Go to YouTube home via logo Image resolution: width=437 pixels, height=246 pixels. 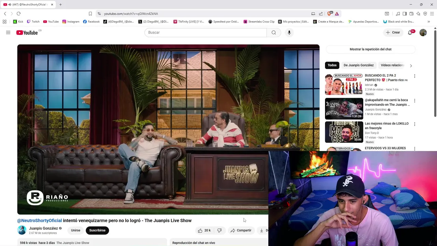[27, 32]
